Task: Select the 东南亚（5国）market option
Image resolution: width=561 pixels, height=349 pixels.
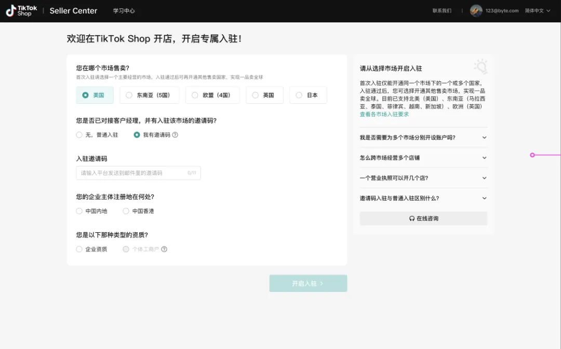Action: pyautogui.click(x=150, y=95)
